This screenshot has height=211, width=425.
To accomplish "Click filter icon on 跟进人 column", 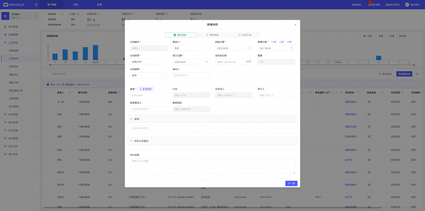I will point(70,93).
